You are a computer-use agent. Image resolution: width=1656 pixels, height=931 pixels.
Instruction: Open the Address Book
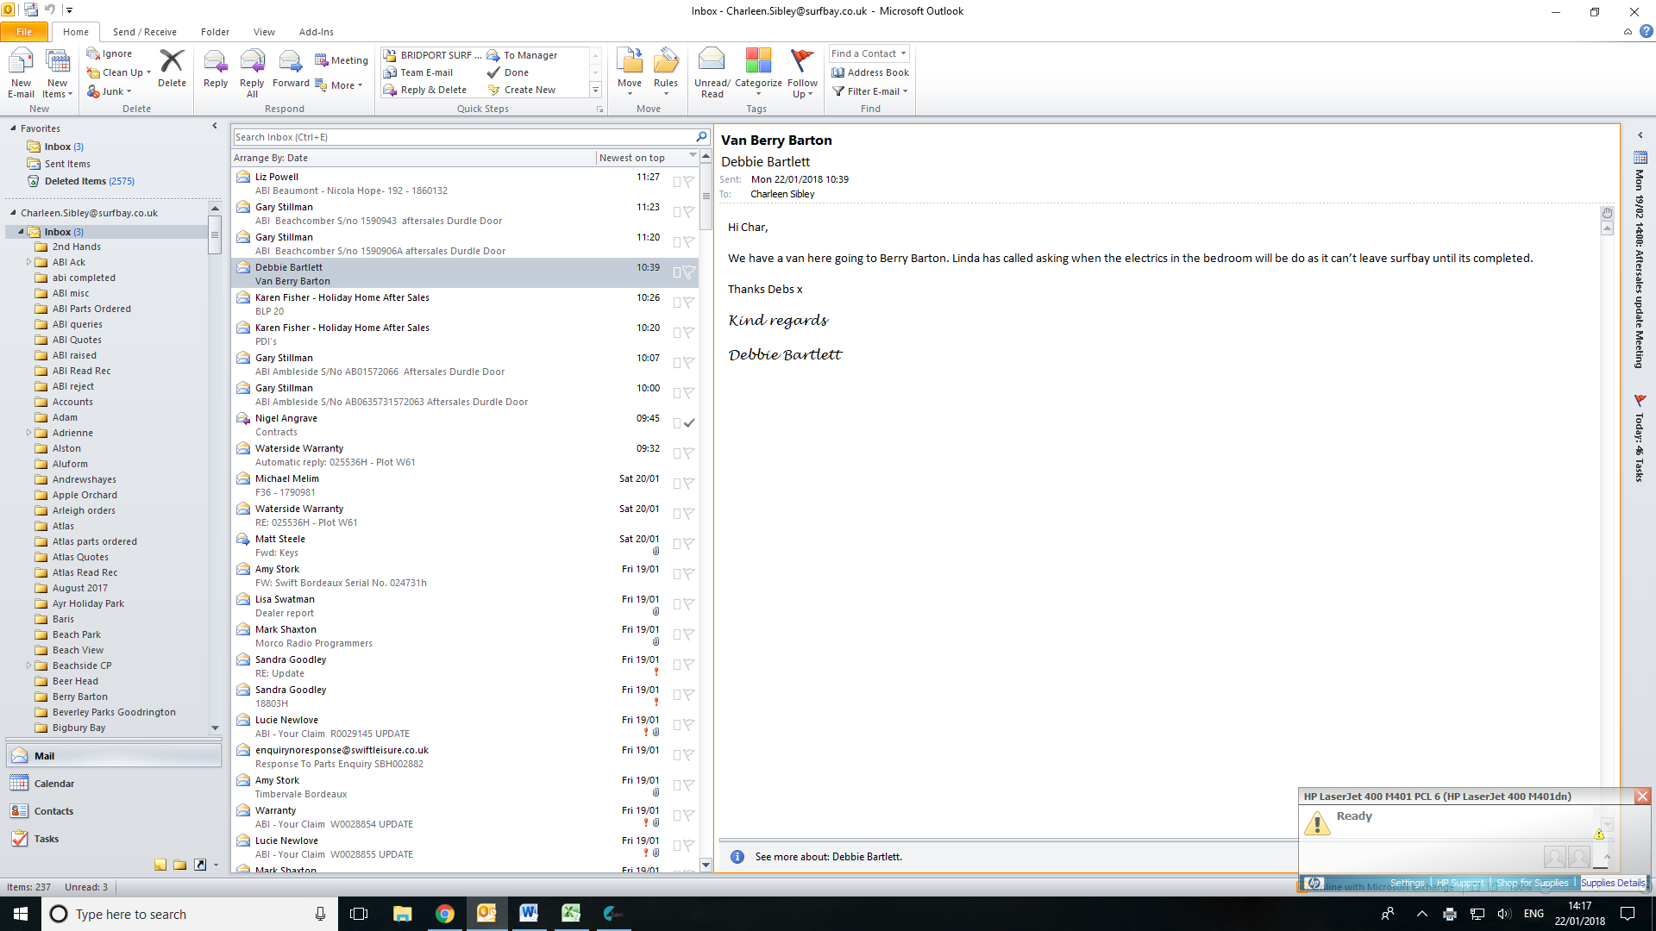tap(870, 72)
